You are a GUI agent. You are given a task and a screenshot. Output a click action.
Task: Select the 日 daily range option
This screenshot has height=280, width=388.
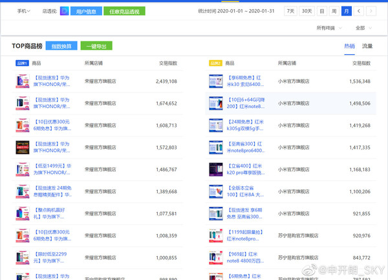(321, 11)
